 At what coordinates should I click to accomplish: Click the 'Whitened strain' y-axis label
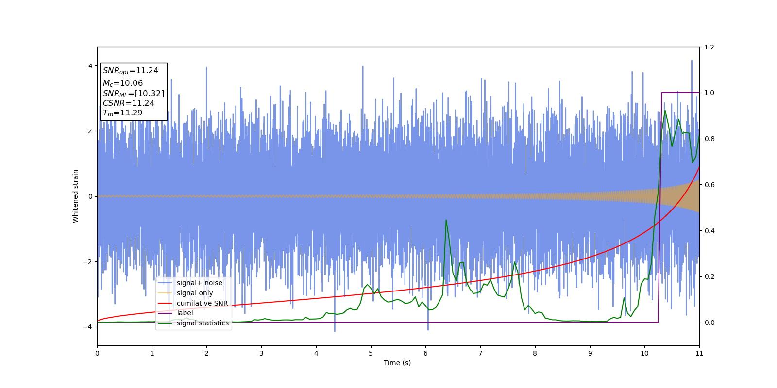coord(76,196)
